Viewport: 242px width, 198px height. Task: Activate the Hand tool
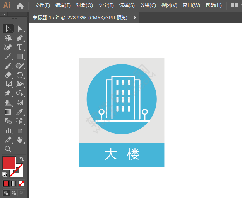click(20, 140)
